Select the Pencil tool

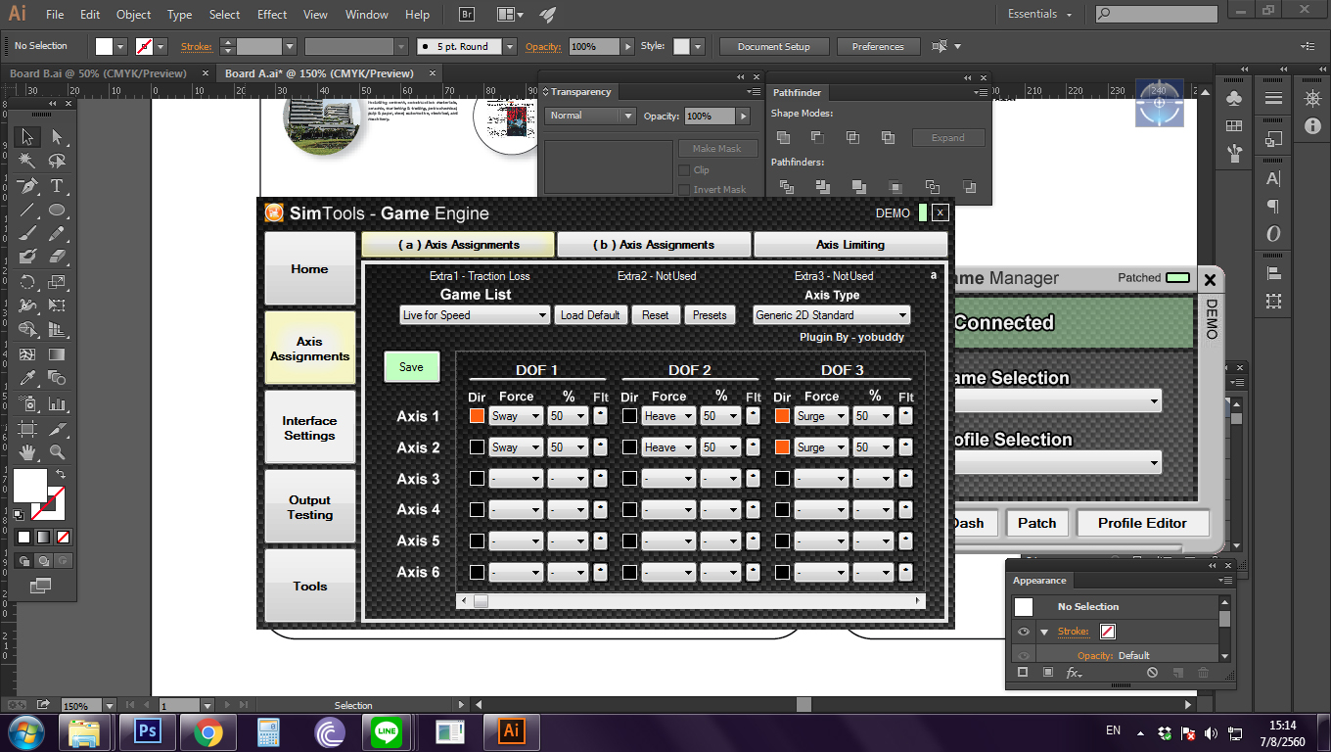(57, 233)
